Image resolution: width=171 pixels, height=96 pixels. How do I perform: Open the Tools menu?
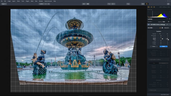pyautogui.click(x=23, y=1)
